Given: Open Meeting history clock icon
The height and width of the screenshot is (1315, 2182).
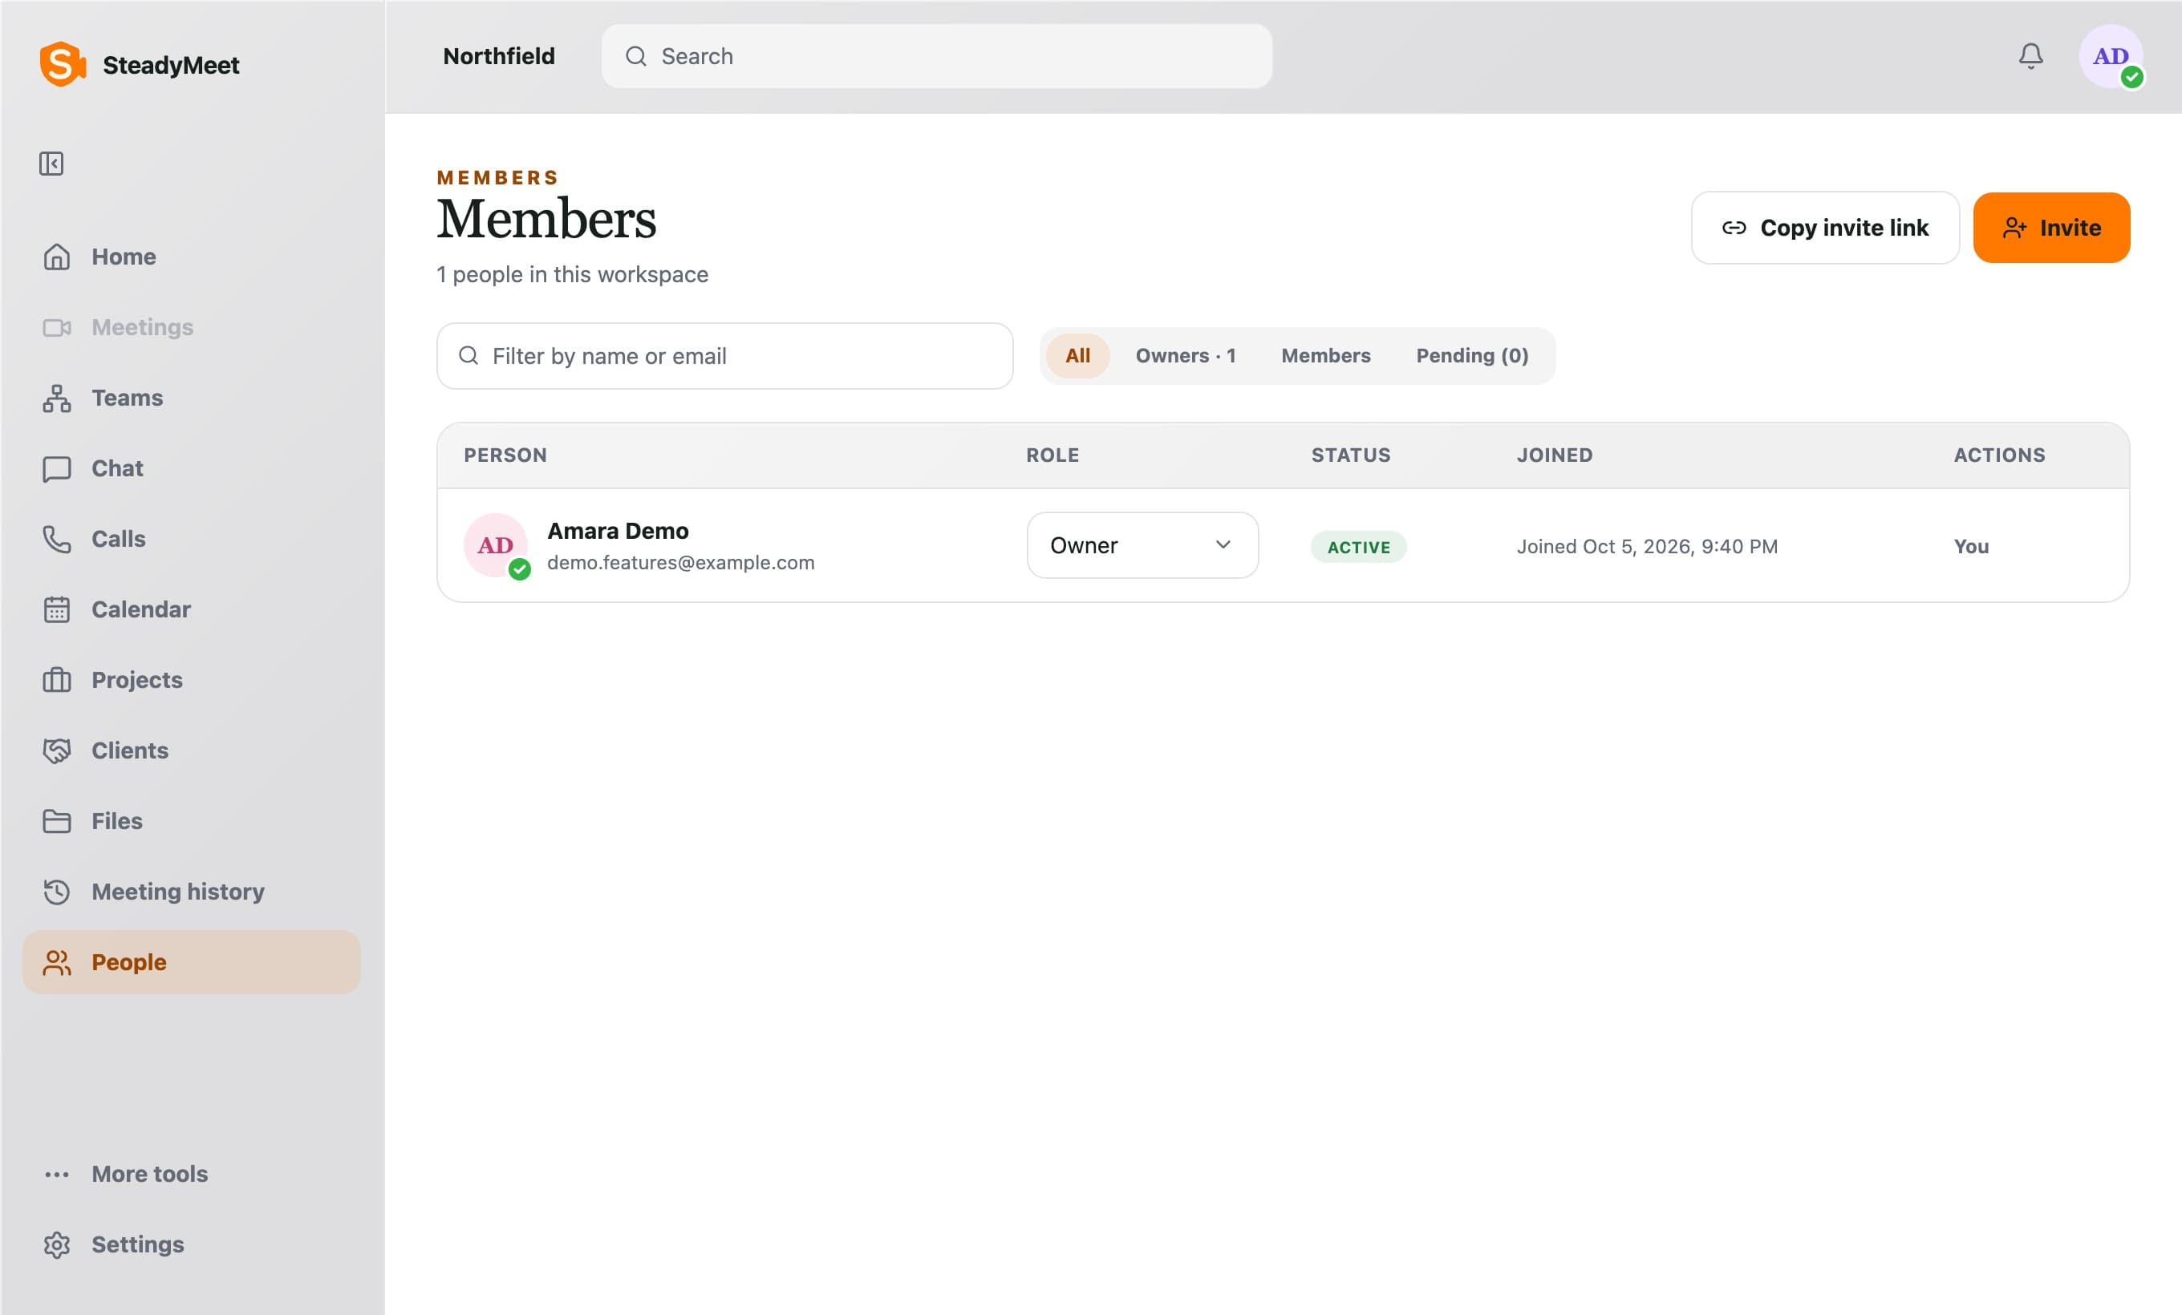Looking at the screenshot, I should 57,892.
